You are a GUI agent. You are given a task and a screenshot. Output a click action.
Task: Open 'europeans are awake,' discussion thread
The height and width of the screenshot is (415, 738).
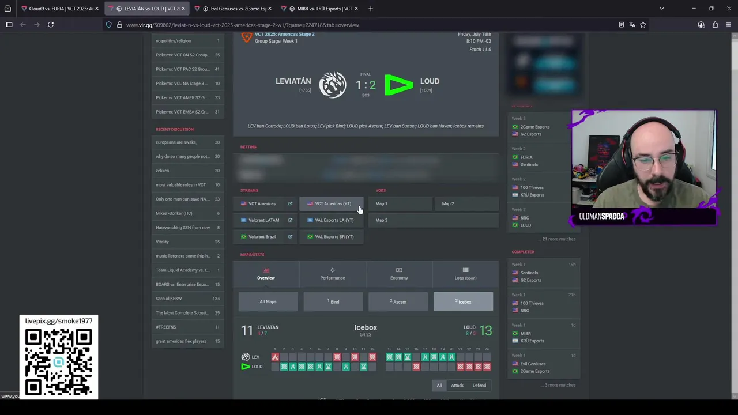(x=188, y=142)
